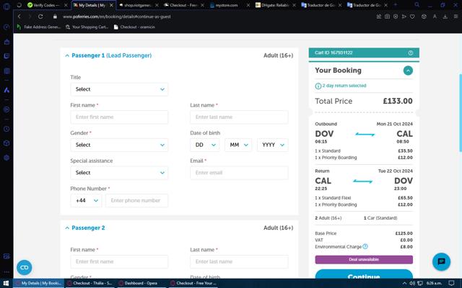Open the YYYY year of birth dropdown
Image resolution: width=462 pixels, height=288 pixels.
[x=273, y=145]
